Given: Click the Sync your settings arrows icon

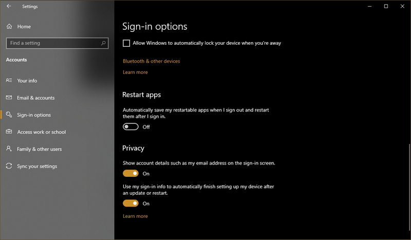Looking at the screenshot, I should tap(9, 166).
